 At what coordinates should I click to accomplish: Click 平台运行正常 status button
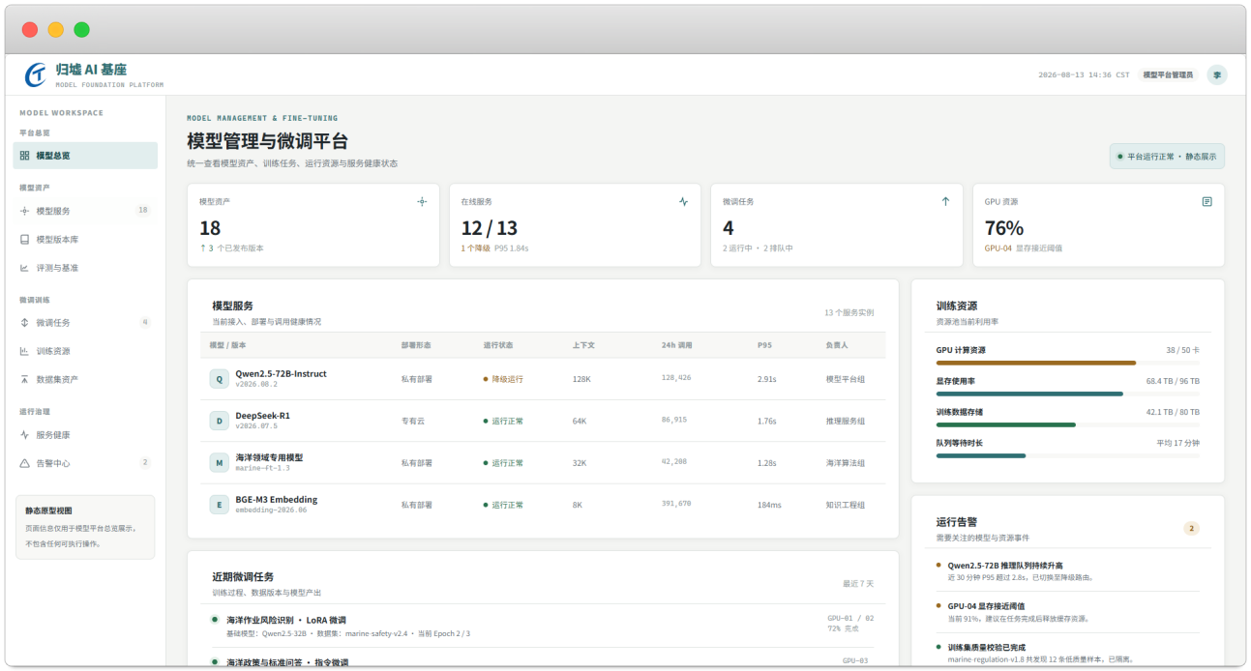1167,156
